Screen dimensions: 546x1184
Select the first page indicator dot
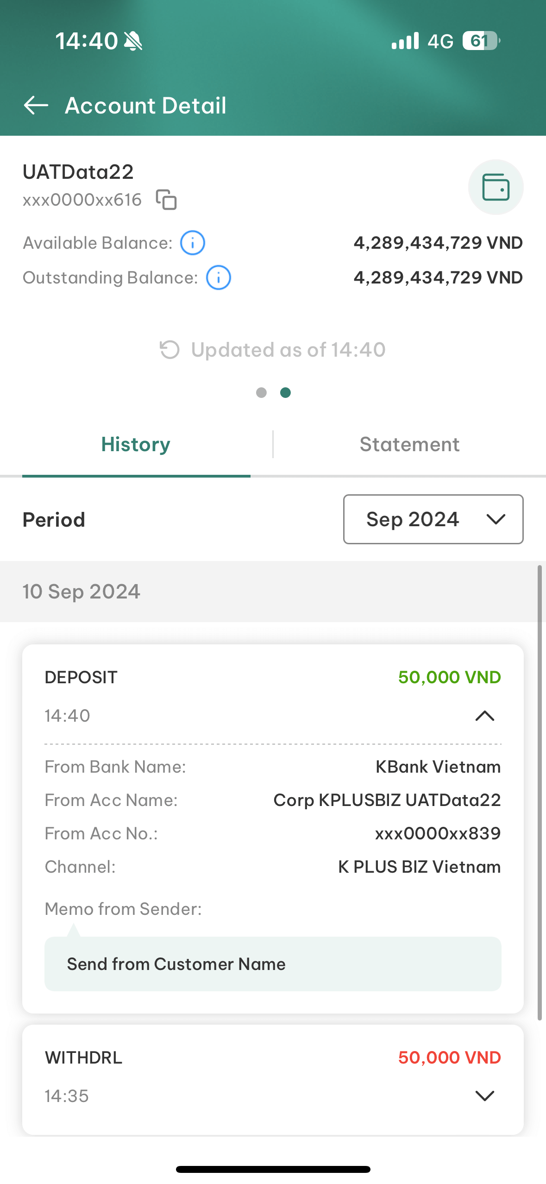click(x=261, y=392)
